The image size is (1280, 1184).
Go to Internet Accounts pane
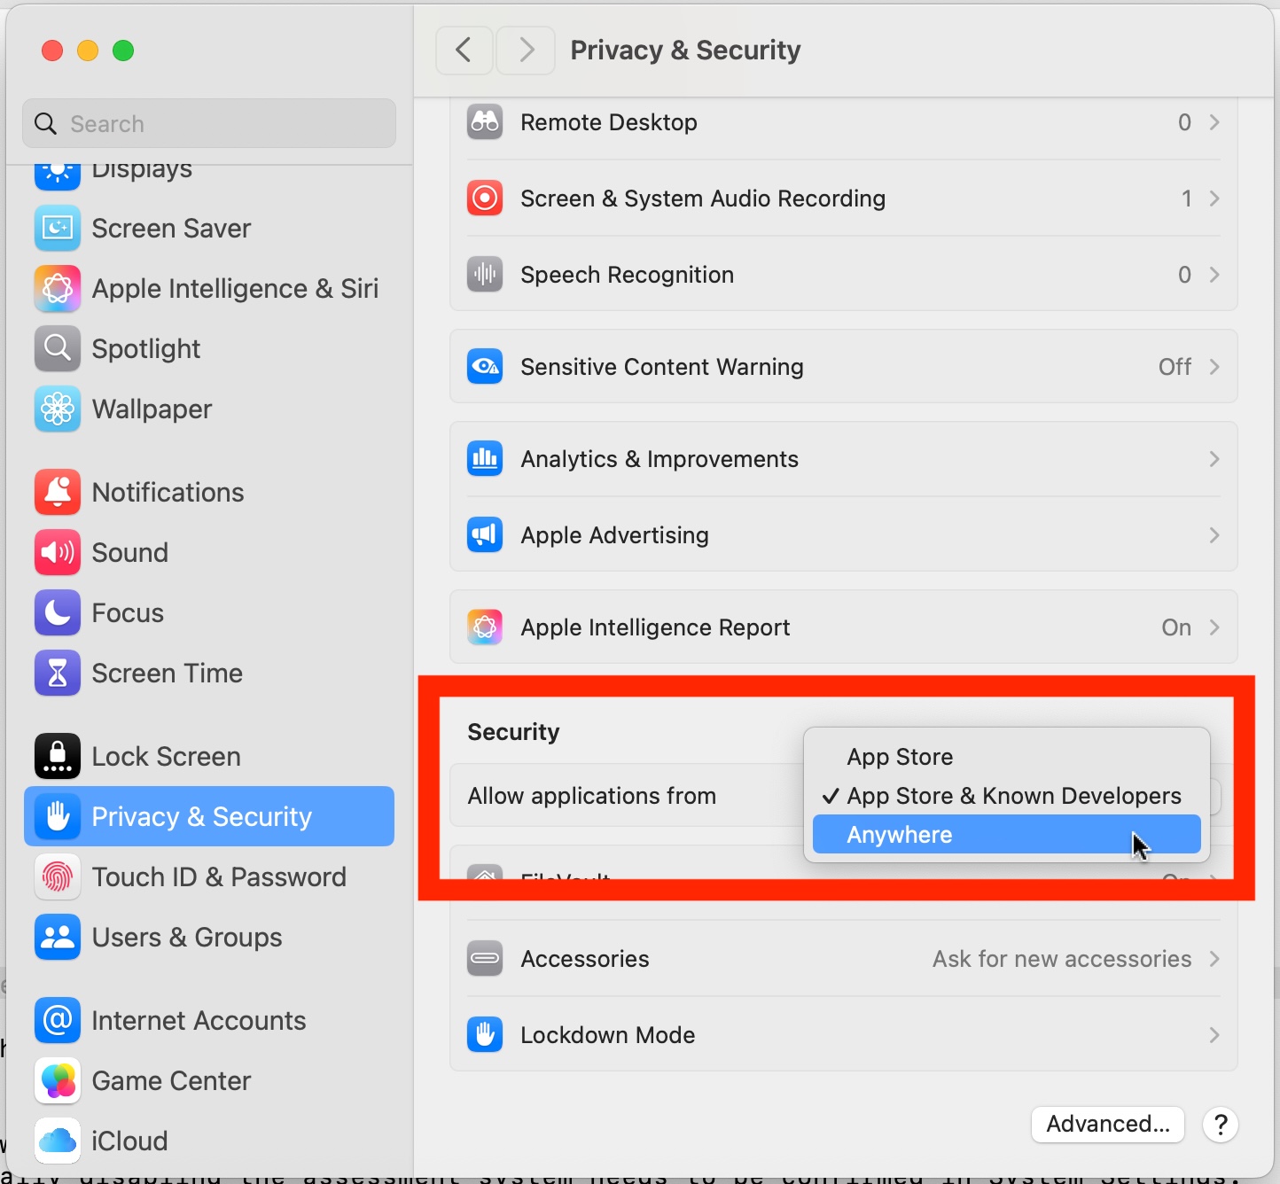209,1021
